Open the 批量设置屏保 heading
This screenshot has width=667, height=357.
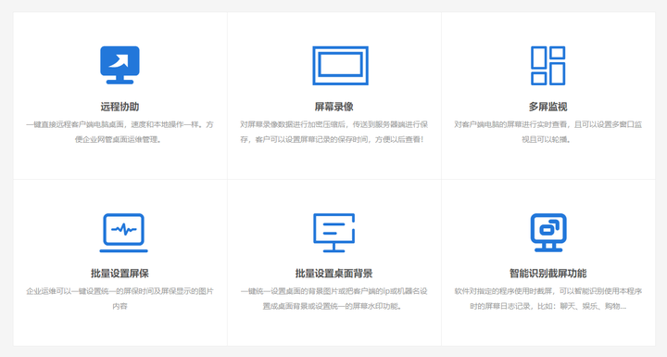tap(120, 273)
